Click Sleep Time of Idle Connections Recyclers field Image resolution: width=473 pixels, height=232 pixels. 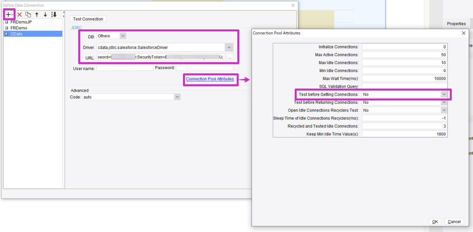point(405,118)
